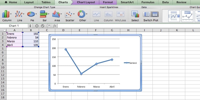Open the Formulas ribbon tab
The width and height of the screenshot is (200, 100).
[147, 2]
